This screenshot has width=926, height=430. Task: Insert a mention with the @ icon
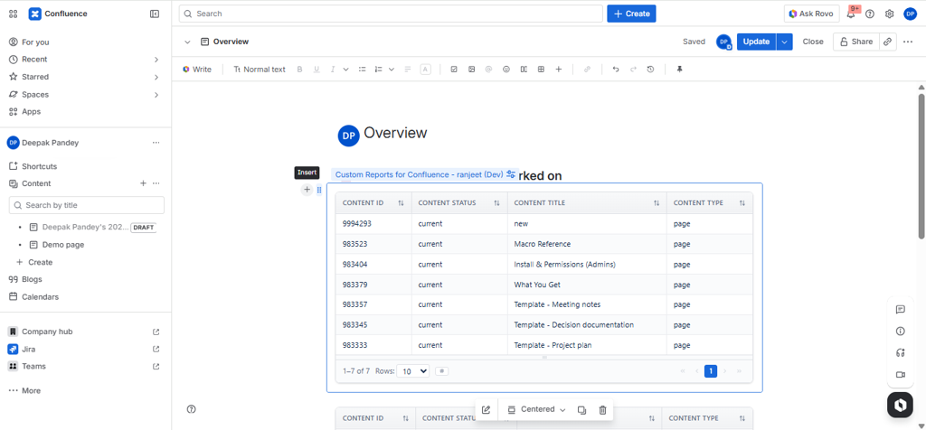tap(488, 69)
